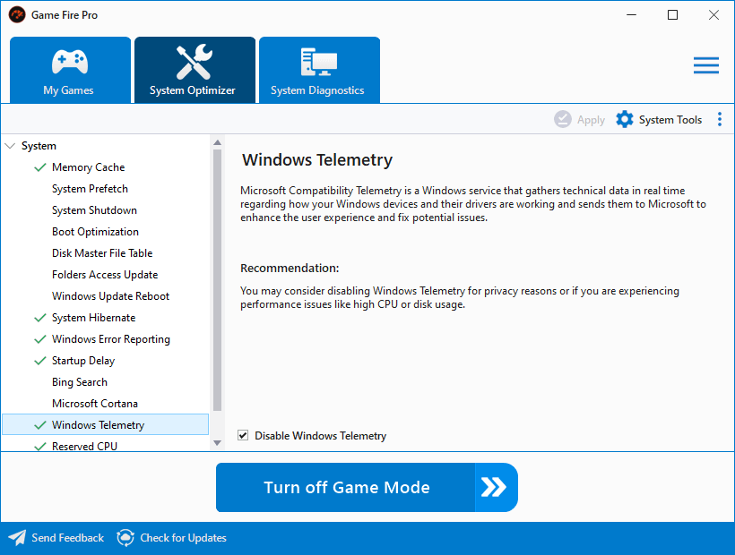
Task: Click the Send Feedback paper plane icon
Action: 17,538
